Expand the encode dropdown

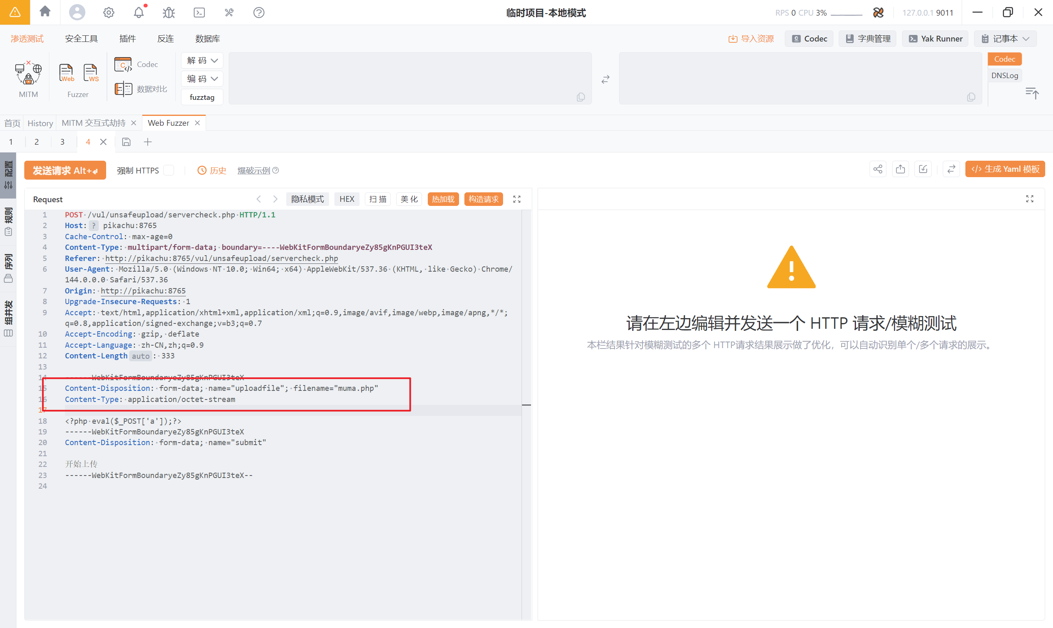(202, 79)
